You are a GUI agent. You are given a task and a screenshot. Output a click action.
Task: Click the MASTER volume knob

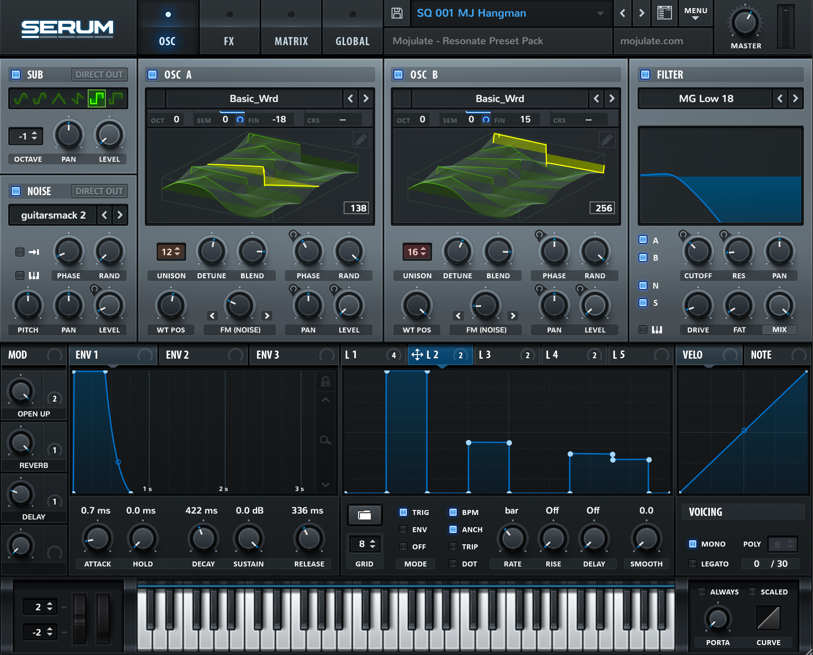[x=745, y=22]
